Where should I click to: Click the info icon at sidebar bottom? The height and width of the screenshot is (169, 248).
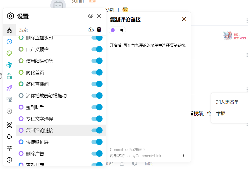tap(9, 160)
